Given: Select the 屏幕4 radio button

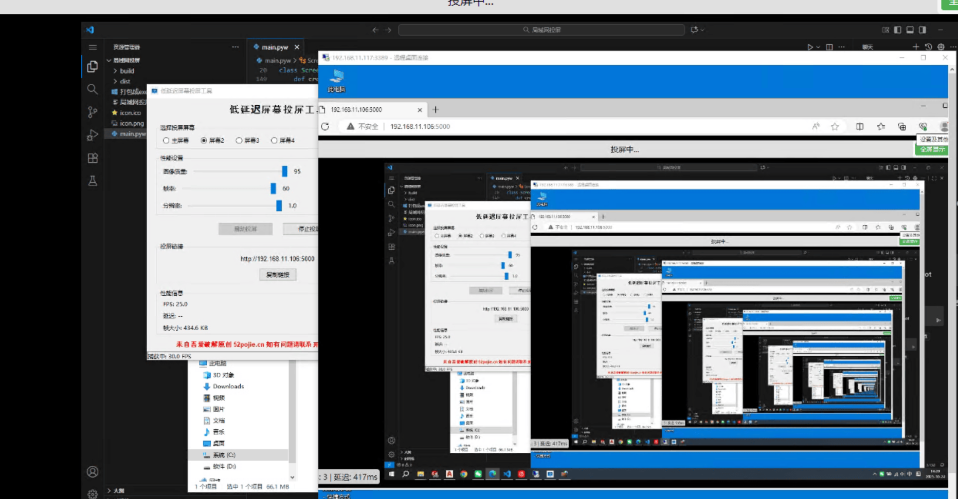Looking at the screenshot, I should point(274,140).
